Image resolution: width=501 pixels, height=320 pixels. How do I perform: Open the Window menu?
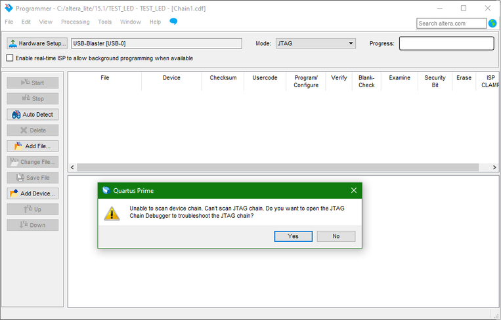131,22
